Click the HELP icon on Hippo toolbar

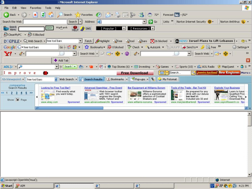pos(75,28)
